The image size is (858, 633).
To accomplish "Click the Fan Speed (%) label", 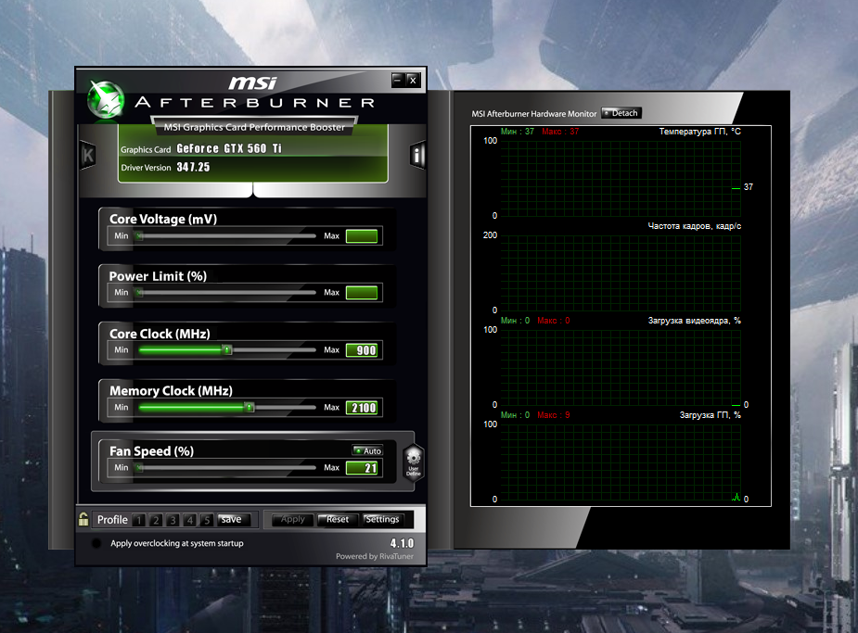I will point(151,451).
